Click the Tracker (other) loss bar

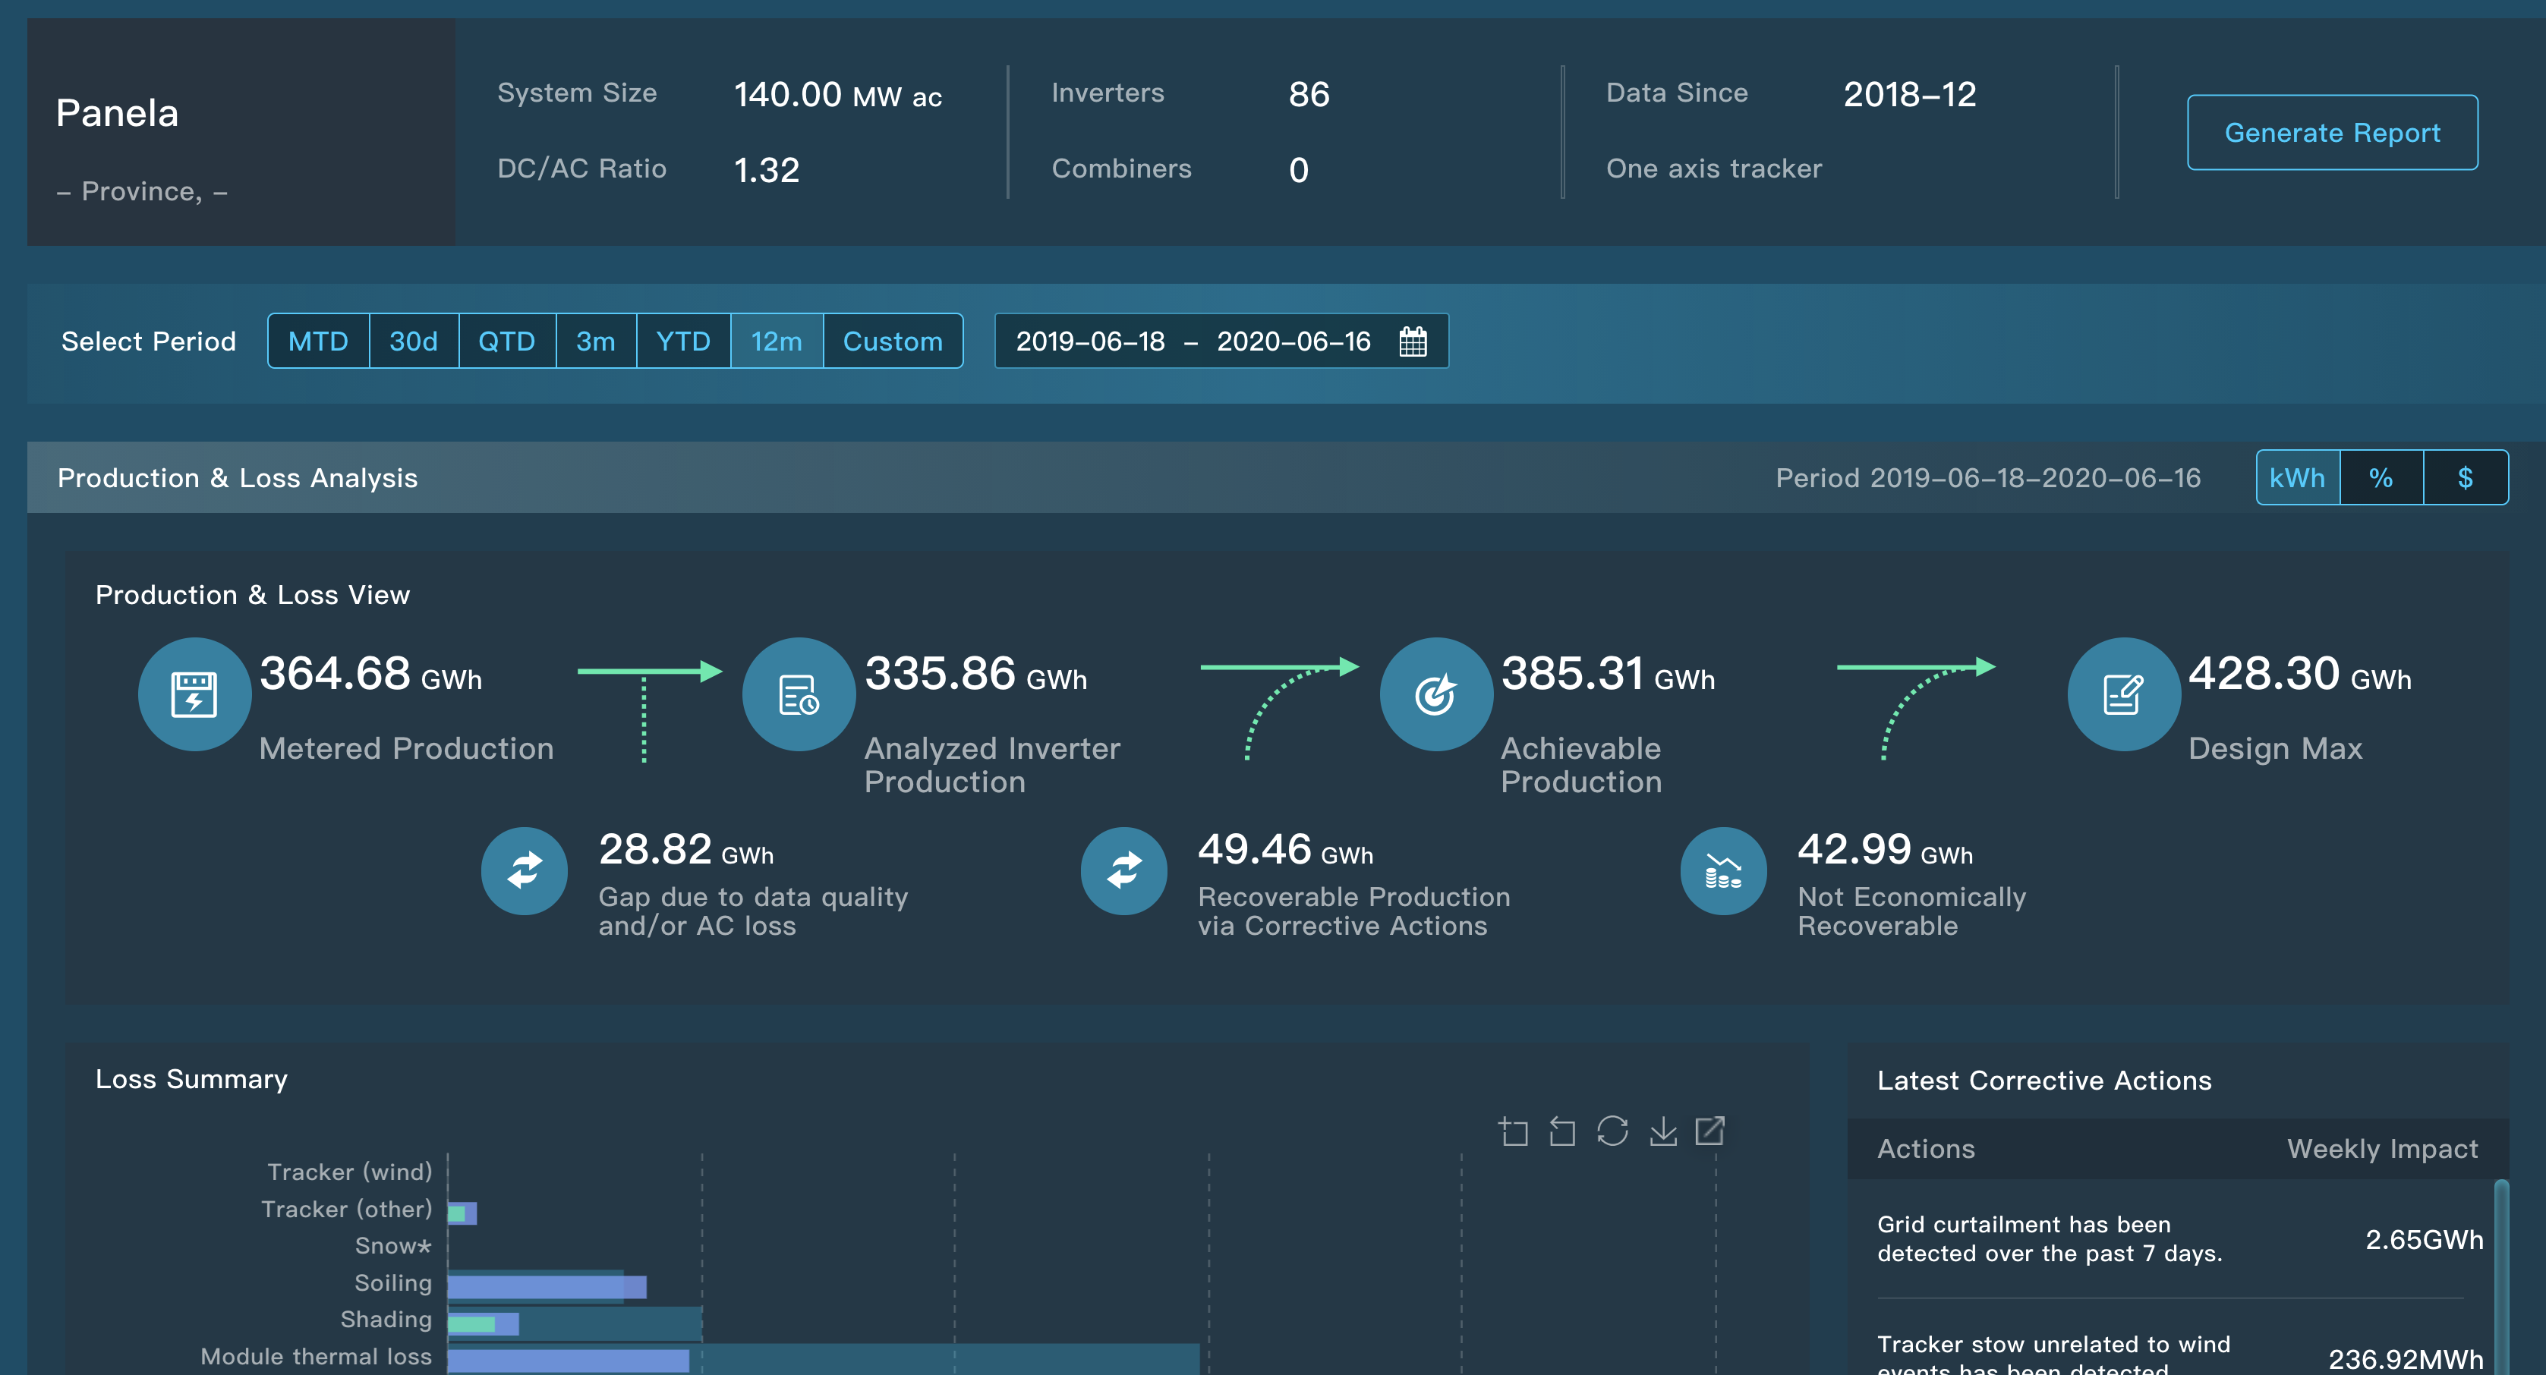coord(462,1213)
